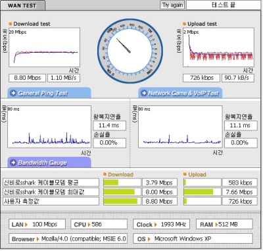Click the green download bar for user measurement

point(120,202)
